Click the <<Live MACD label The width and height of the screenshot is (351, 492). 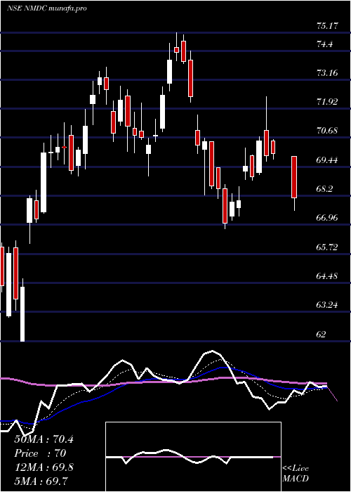(296, 474)
